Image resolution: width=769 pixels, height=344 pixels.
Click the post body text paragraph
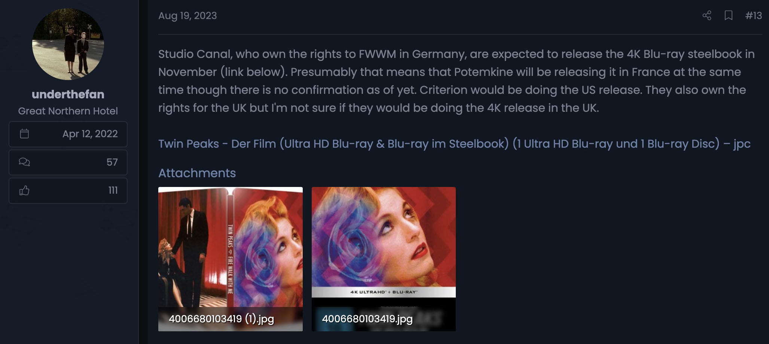coord(457,81)
